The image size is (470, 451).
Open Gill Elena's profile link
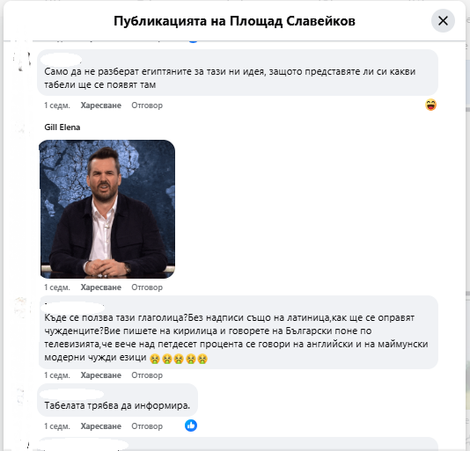point(62,127)
